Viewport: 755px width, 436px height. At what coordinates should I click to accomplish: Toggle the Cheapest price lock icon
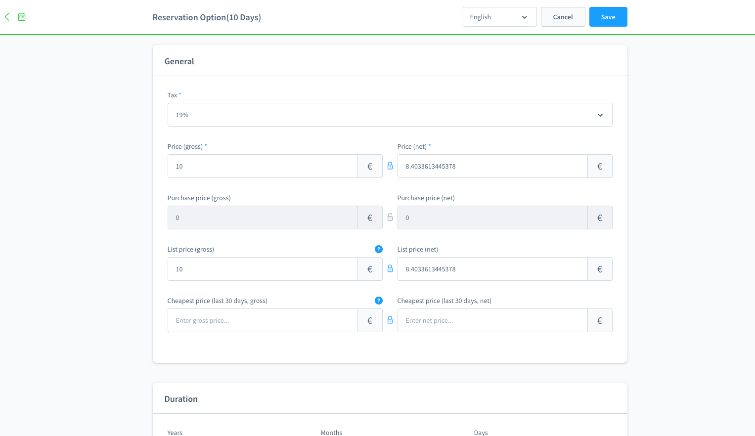(390, 320)
